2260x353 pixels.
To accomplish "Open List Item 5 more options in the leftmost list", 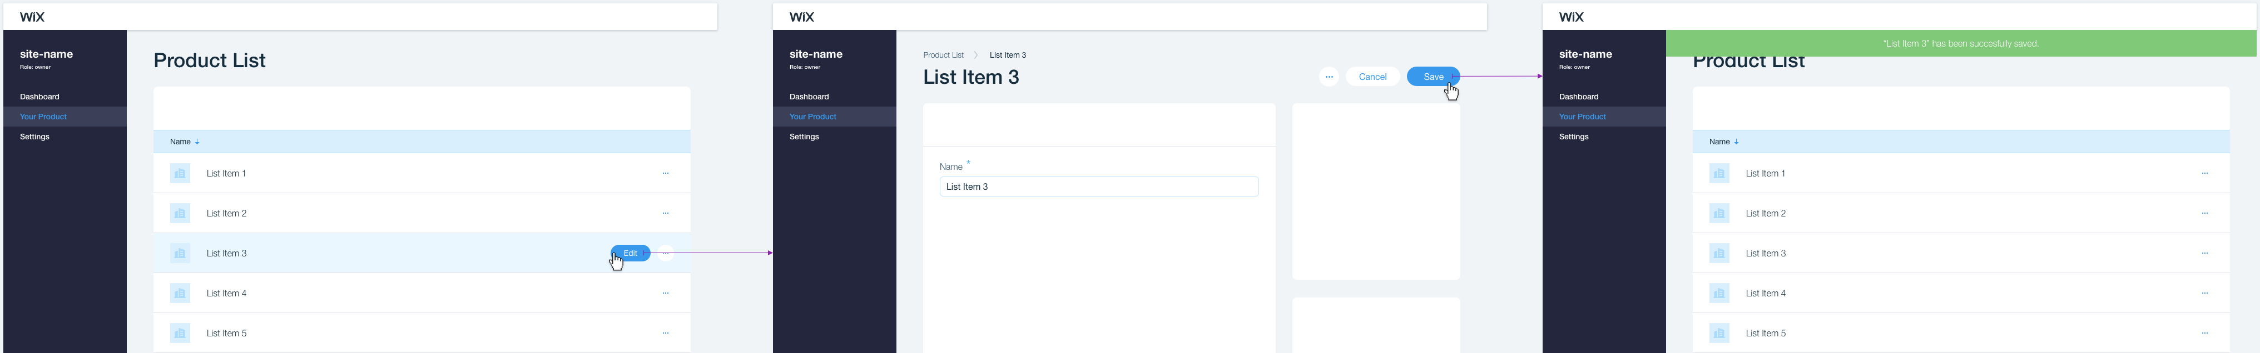I will coord(665,334).
